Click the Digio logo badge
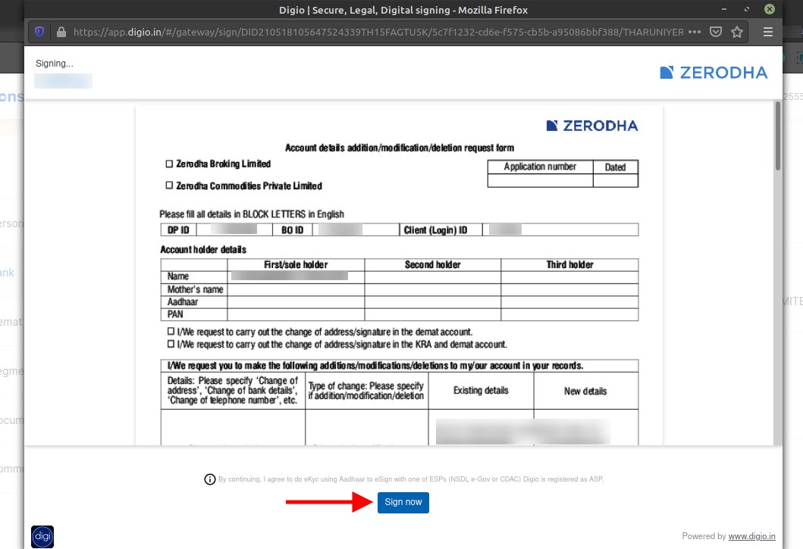 click(x=42, y=537)
